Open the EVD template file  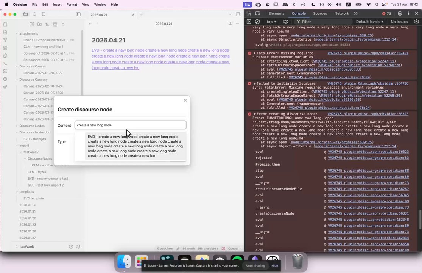(34, 198)
